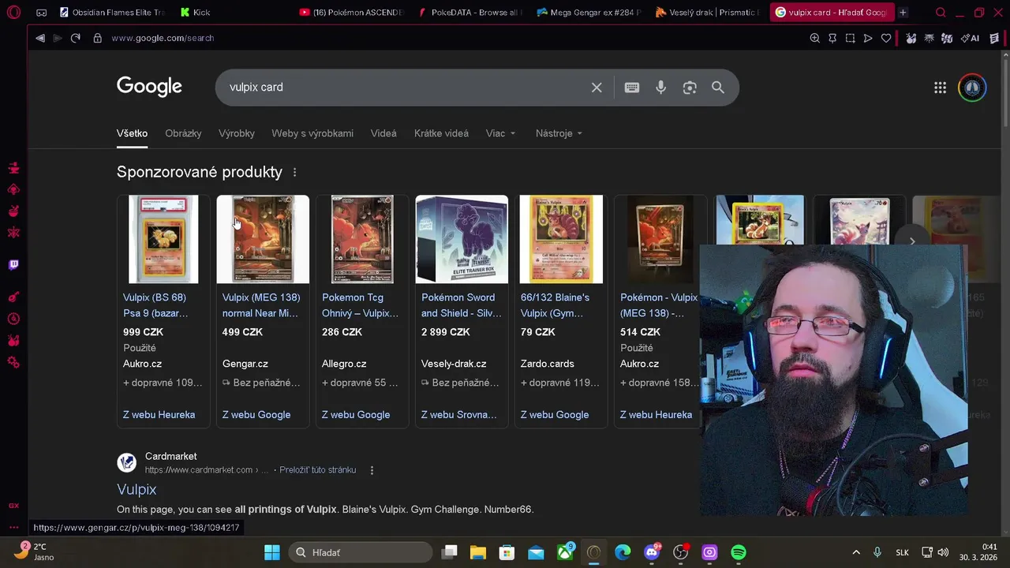Reload the current page

pos(76,38)
